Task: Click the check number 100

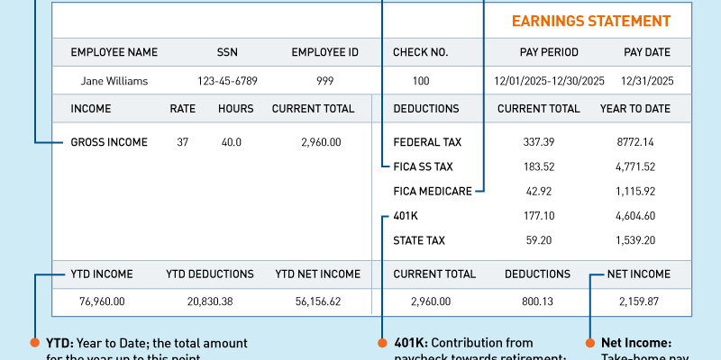Action: (420, 81)
